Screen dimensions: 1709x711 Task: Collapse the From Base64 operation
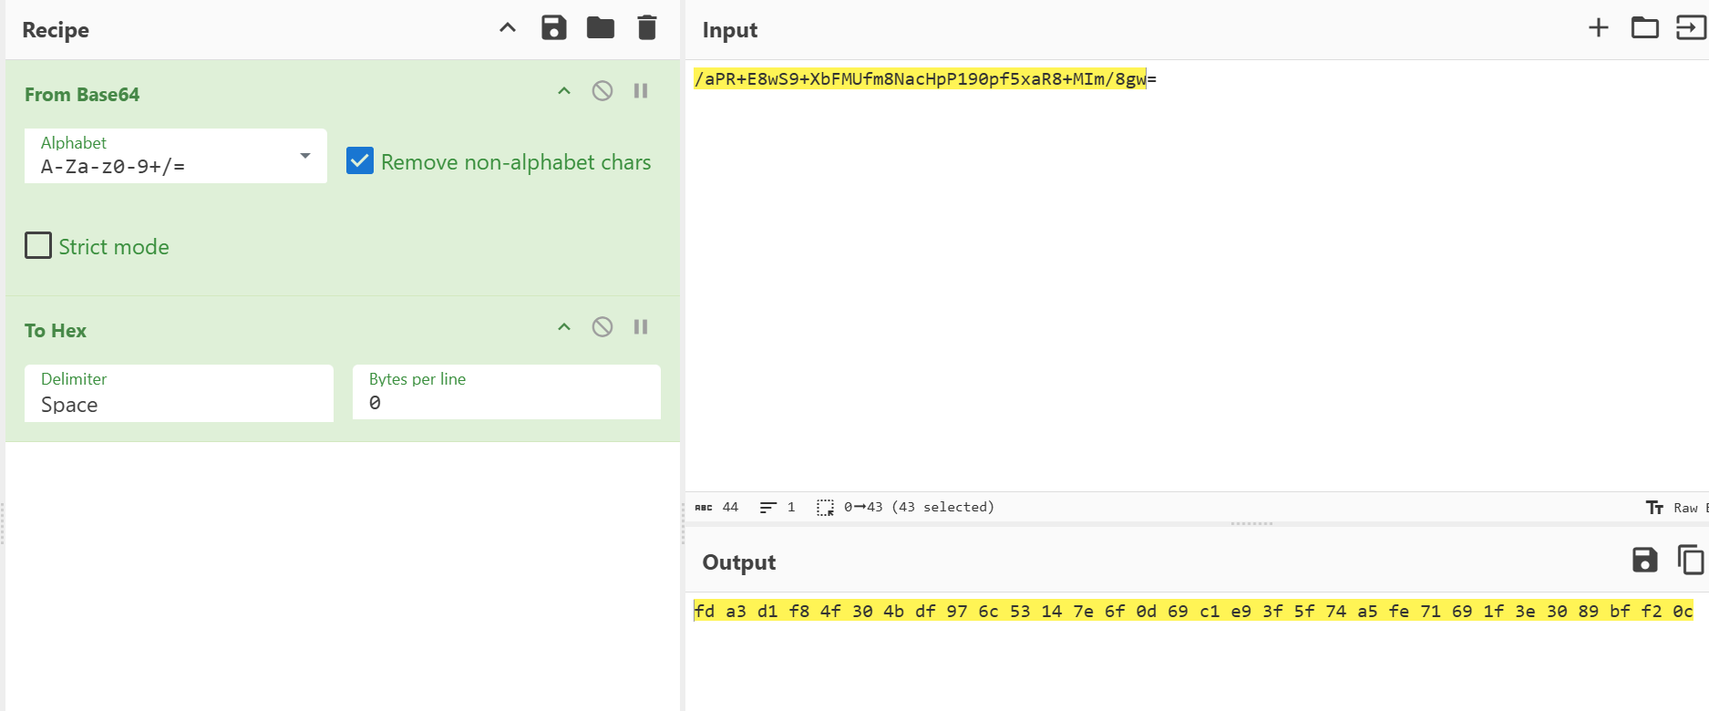pyautogui.click(x=564, y=91)
